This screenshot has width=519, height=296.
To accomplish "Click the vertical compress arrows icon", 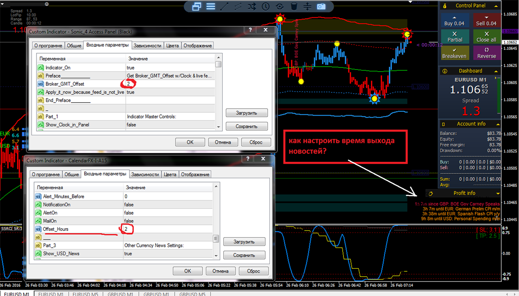I will coord(307,6).
